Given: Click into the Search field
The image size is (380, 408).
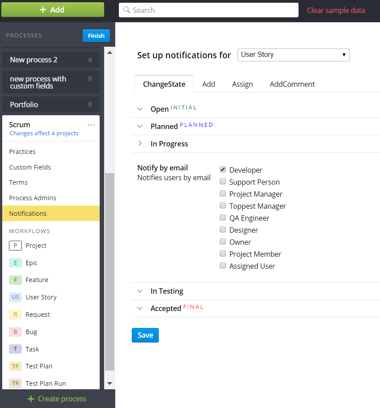Looking at the screenshot, I should tap(208, 10).
